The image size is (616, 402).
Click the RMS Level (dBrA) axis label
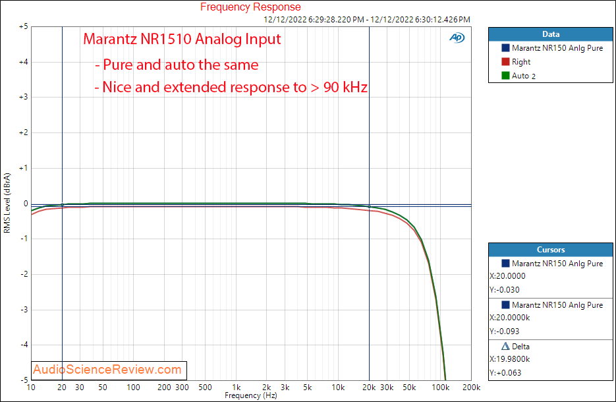coord(7,203)
